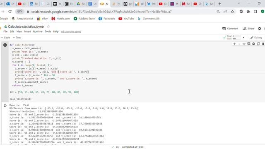The height and width of the screenshot is (149, 265).
Task: Open notebook settings gear near Share
Action: pos(260,29)
